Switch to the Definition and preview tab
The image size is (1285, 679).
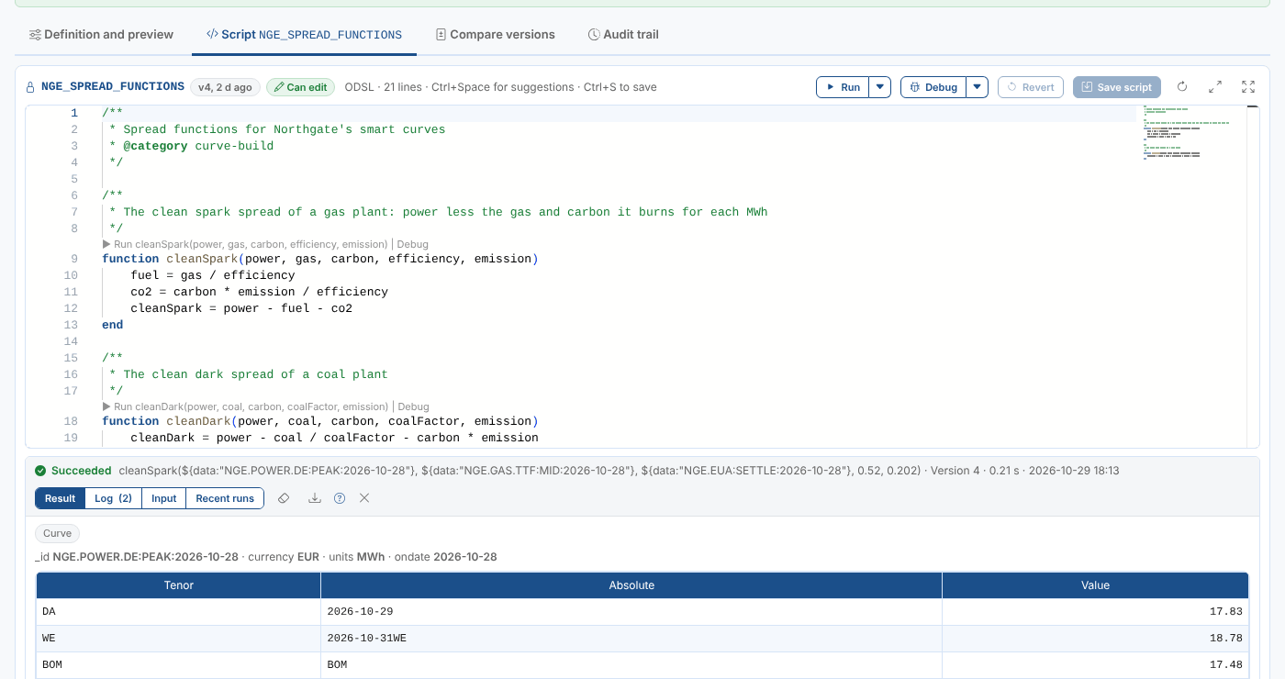tap(101, 35)
